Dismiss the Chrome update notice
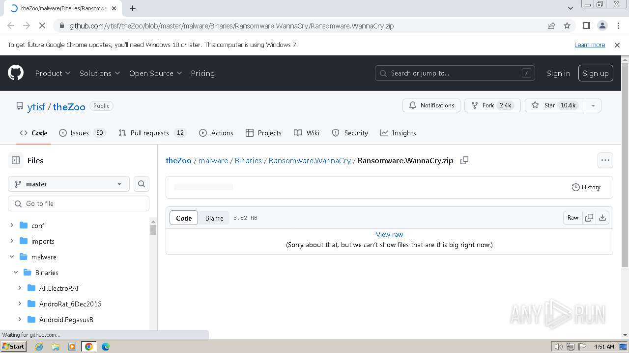This screenshot has height=353, width=629. coord(617,45)
